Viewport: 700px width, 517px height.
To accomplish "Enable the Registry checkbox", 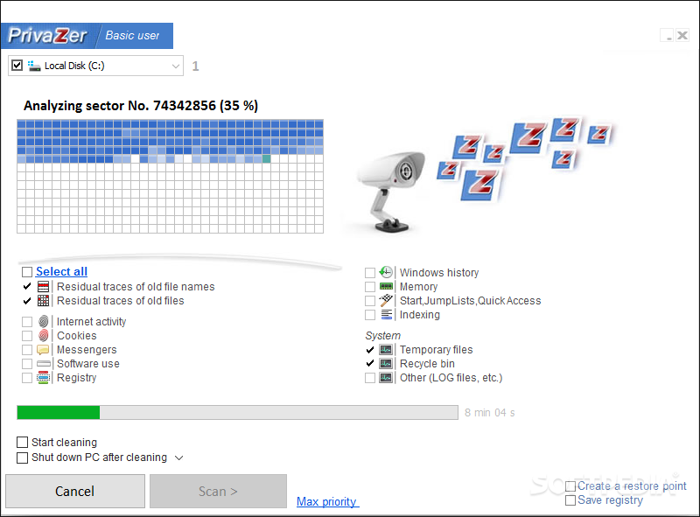I will (x=27, y=378).
